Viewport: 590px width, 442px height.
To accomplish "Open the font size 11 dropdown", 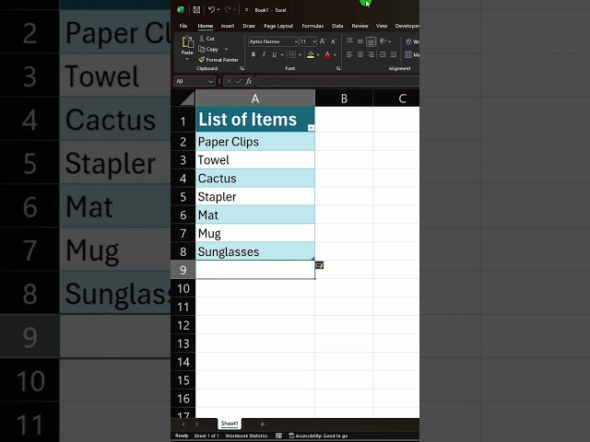I will 314,41.
